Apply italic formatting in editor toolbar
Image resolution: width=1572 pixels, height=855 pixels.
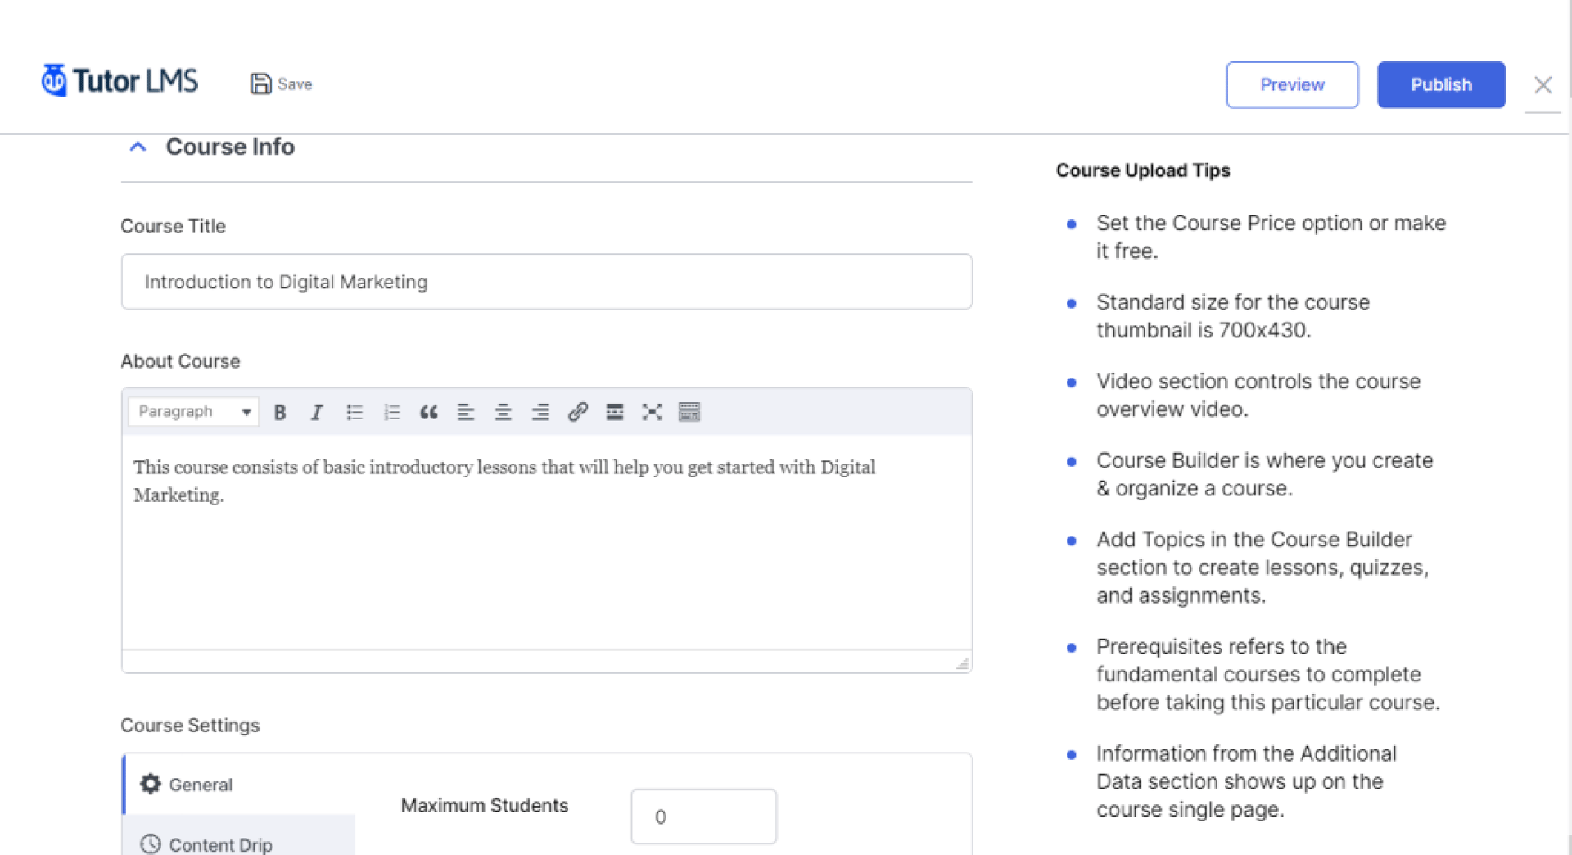click(317, 412)
